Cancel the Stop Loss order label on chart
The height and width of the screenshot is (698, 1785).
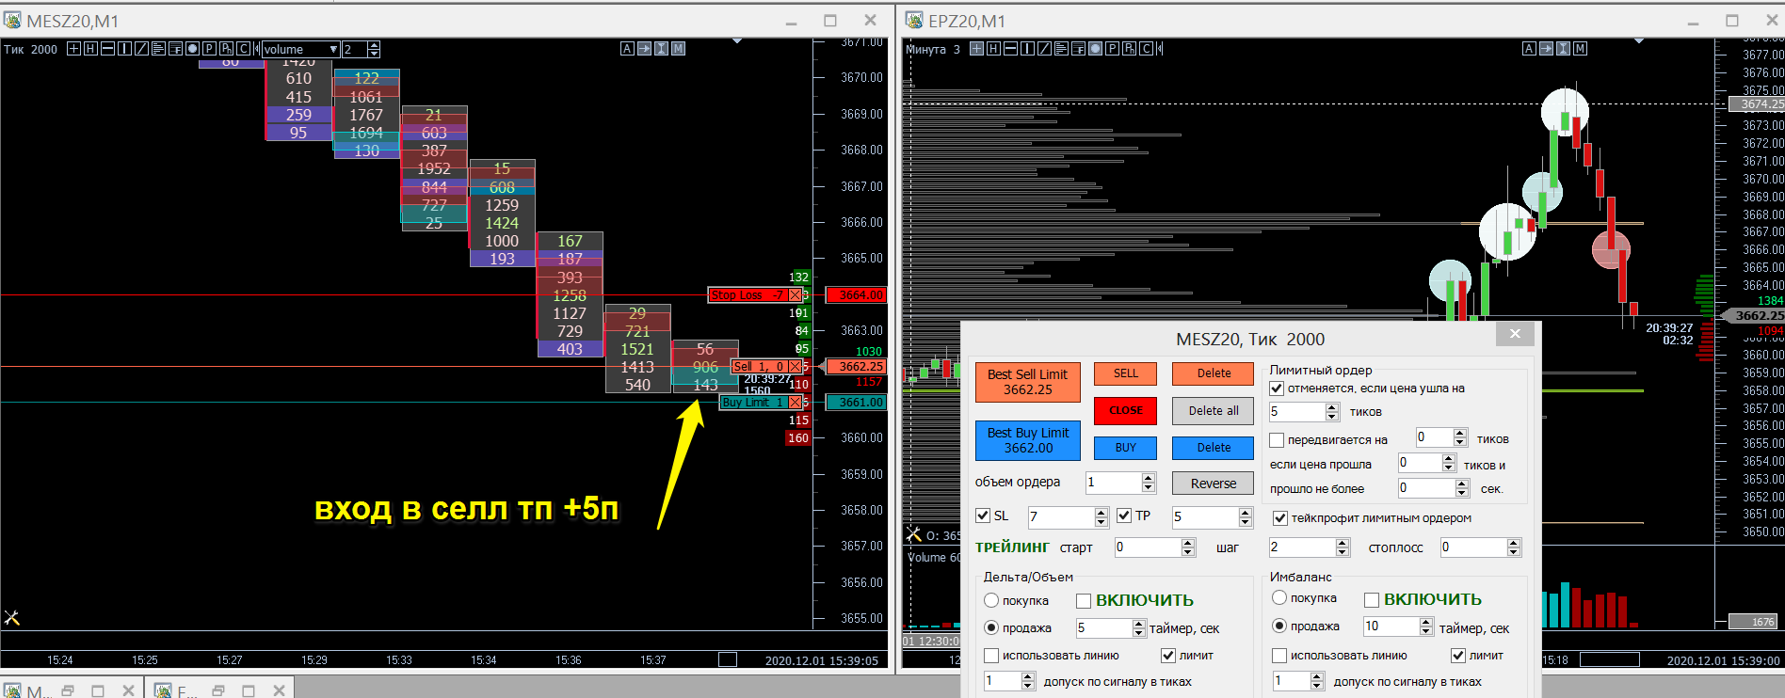coord(795,295)
